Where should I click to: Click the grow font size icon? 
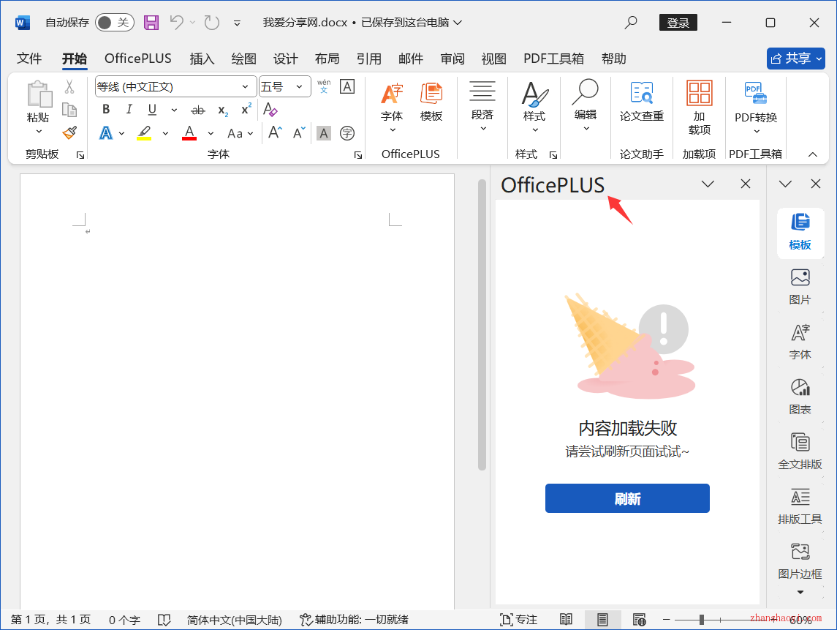275,132
